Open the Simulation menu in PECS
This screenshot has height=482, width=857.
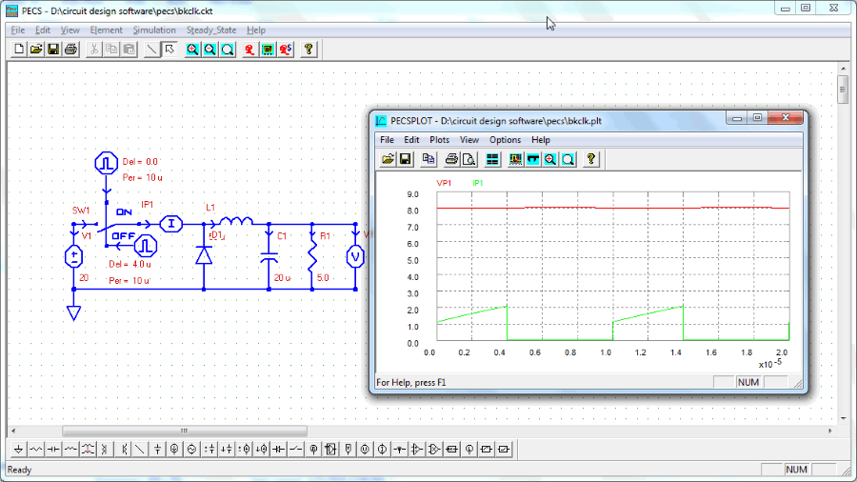tap(154, 30)
